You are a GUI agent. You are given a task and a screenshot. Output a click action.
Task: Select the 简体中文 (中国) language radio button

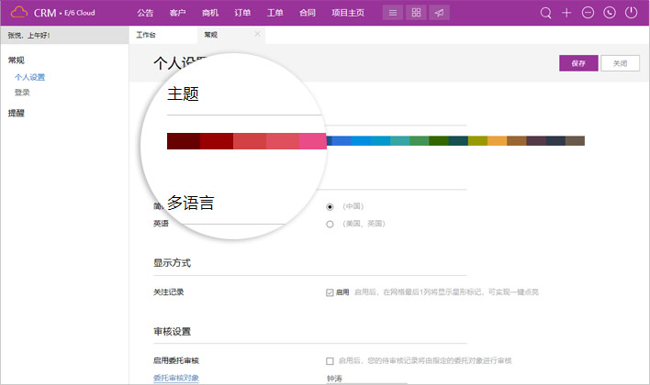330,207
